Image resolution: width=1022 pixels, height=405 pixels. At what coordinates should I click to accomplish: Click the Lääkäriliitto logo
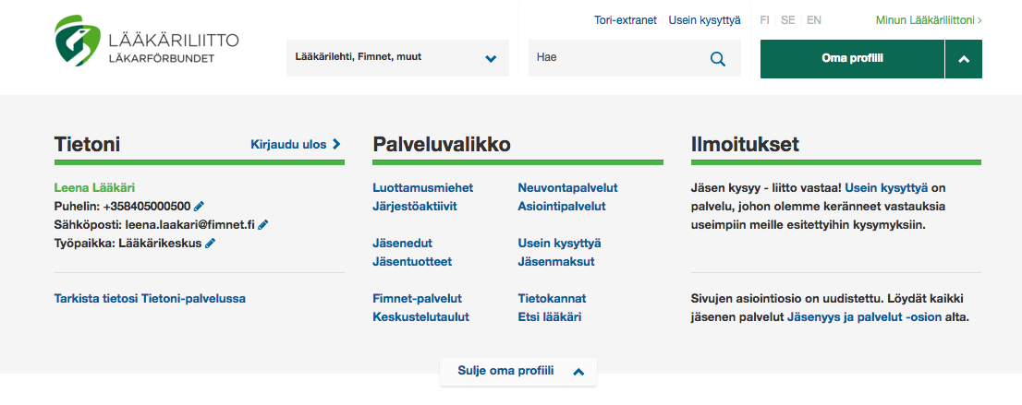(147, 46)
